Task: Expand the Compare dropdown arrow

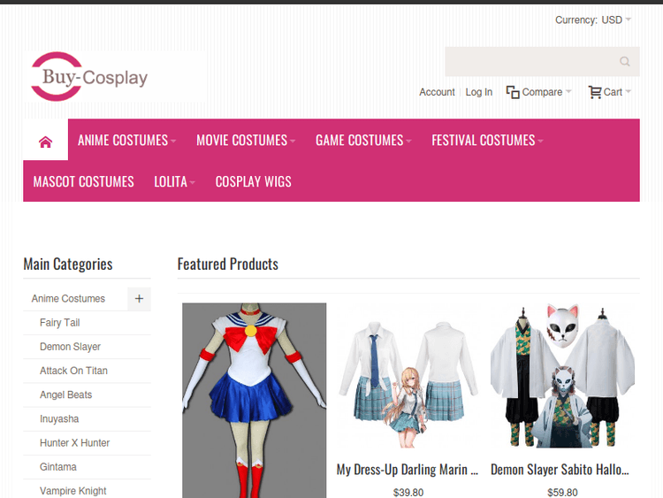Action: click(568, 91)
